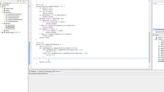The height and width of the screenshot is (92, 164).
Task: Switch to the Declaration tab
Action: [x=48, y=71]
